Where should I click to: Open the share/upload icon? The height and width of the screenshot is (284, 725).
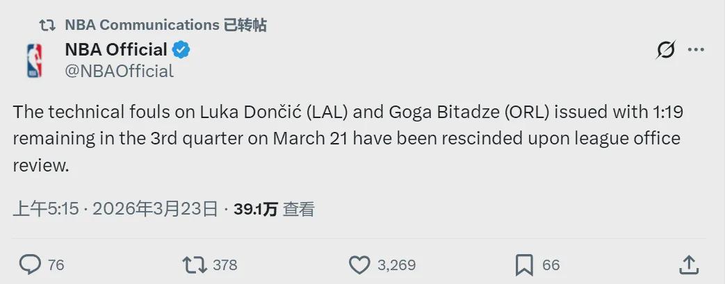pyautogui.click(x=688, y=265)
